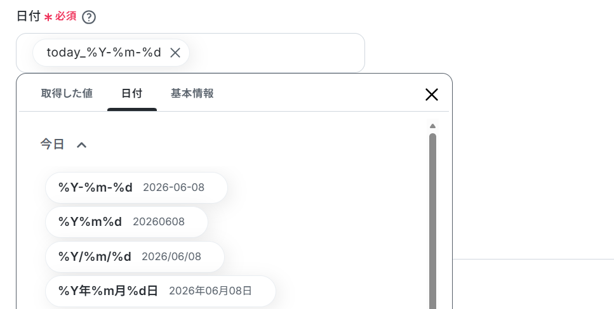Image resolution: width=614 pixels, height=309 pixels.
Task: Focus the empty area of 日付 input
Action: (x=276, y=53)
